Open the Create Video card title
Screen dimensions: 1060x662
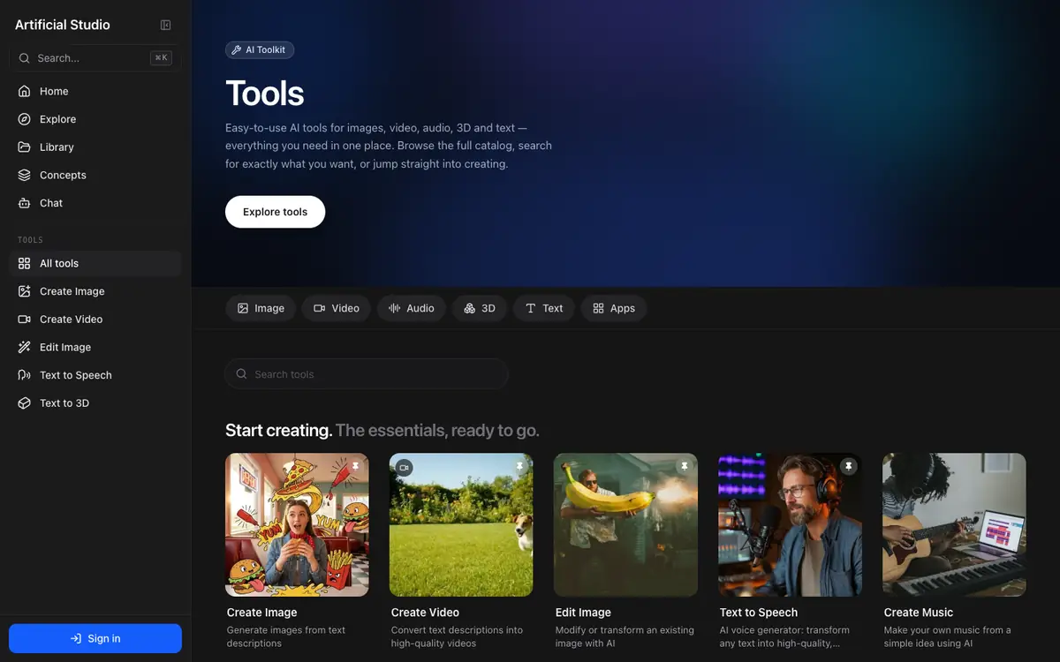[x=425, y=613]
